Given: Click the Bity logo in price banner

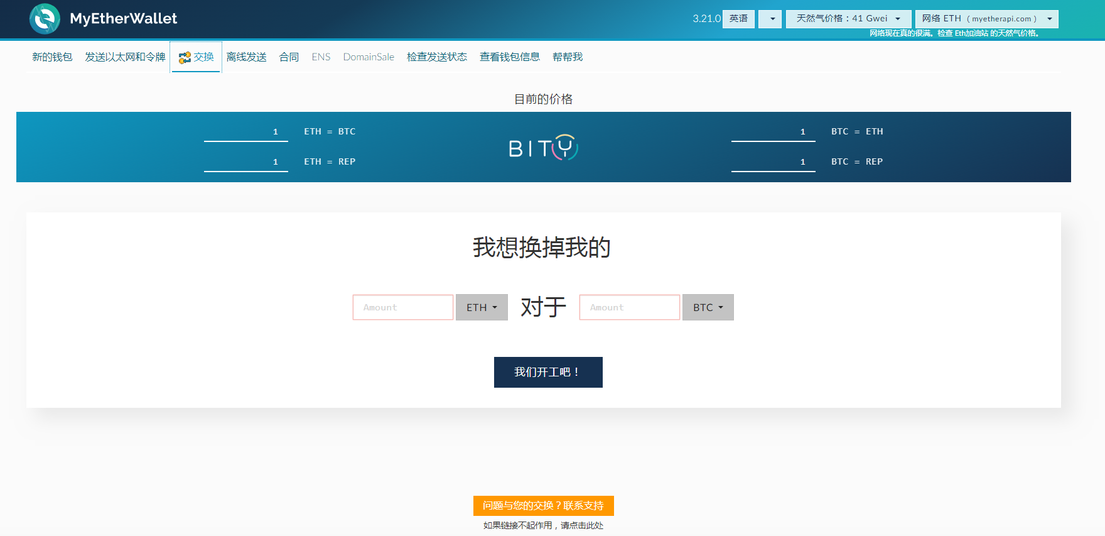Looking at the screenshot, I should click(x=543, y=148).
